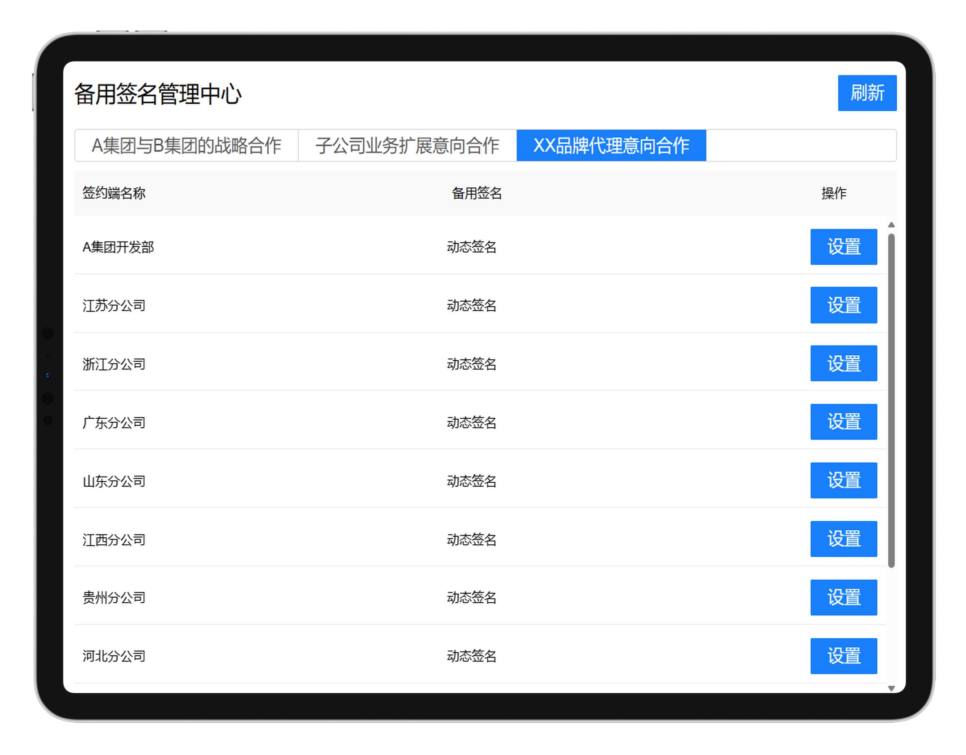Click 动态签名 in the 山东分公司 row

pyautogui.click(x=472, y=481)
